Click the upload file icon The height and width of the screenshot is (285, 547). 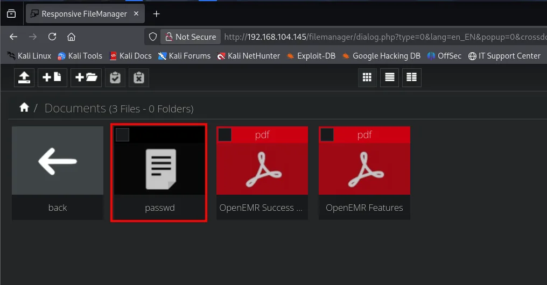pyautogui.click(x=24, y=77)
